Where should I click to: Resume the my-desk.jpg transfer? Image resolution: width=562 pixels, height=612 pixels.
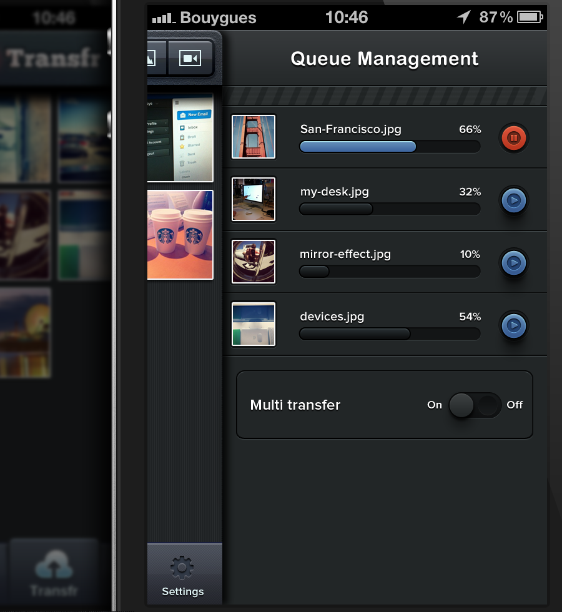tap(513, 200)
